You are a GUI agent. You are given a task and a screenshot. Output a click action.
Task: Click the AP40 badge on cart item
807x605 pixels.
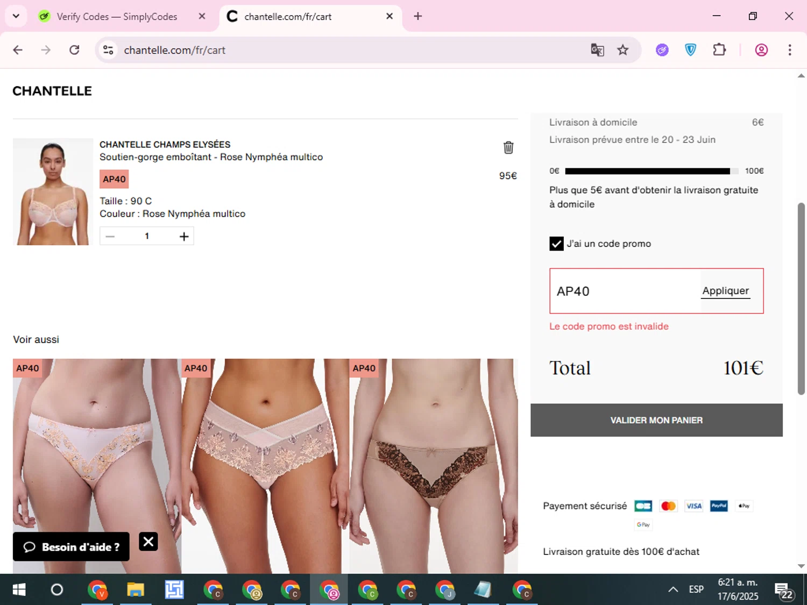click(x=114, y=179)
